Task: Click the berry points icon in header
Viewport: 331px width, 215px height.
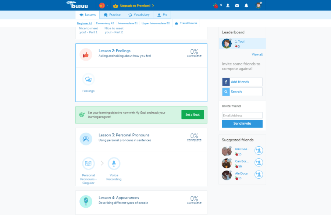Action: click(216, 6)
